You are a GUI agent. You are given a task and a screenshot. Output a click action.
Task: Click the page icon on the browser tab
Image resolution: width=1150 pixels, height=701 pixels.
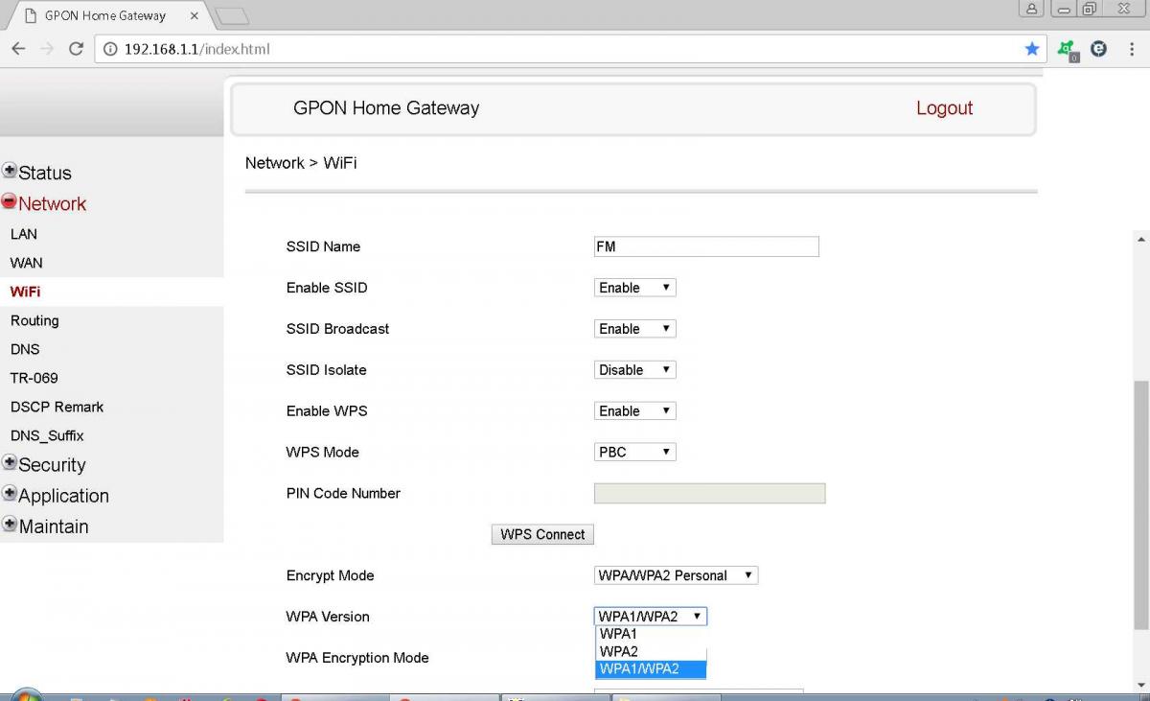(x=30, y=15)
